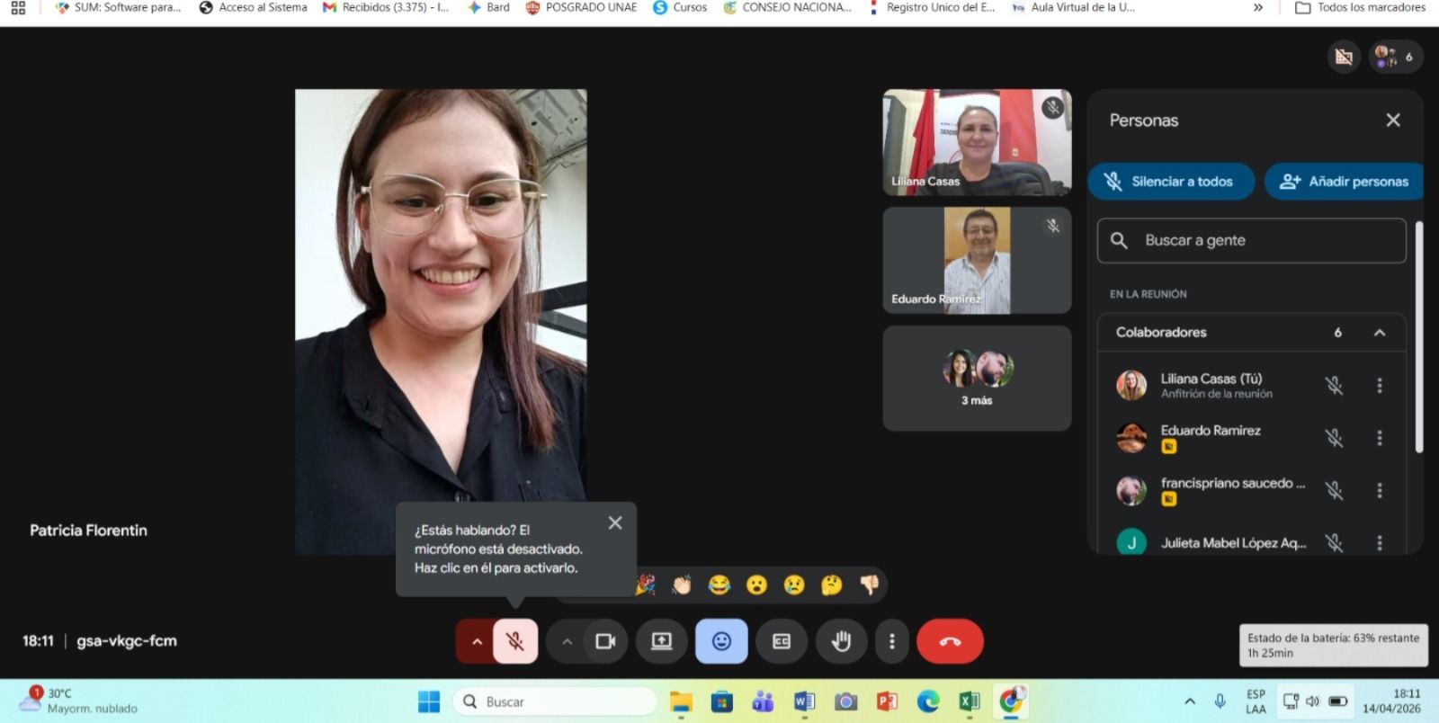The height and width of the screenshot is (723, 1439).
Task: Click the red hang up call button
Action: click(x=950, y=641)
